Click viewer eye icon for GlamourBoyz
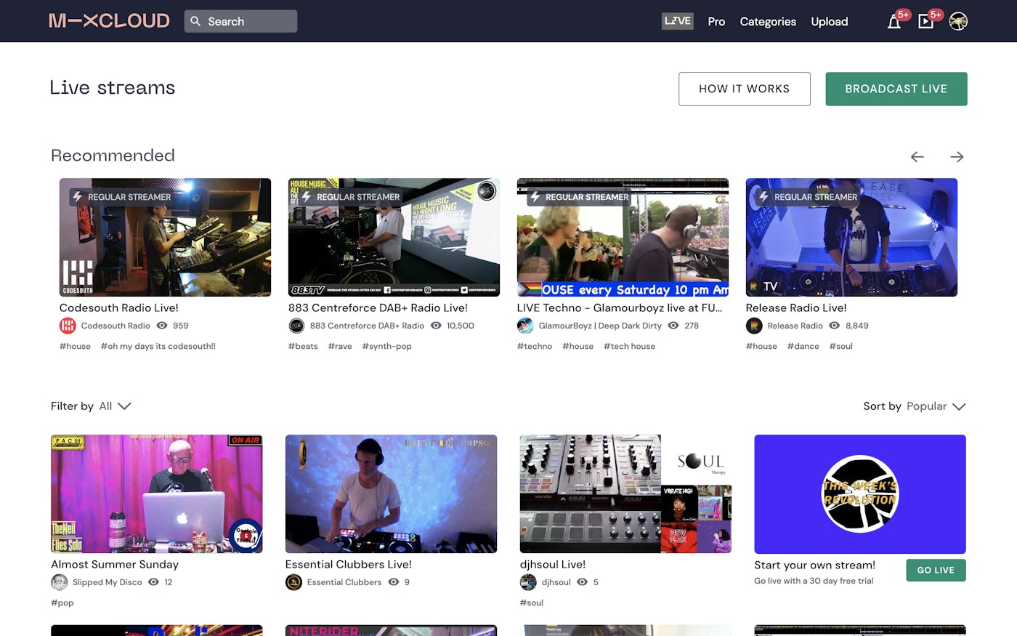The height and width of the screenshot is (636, 1017). tap(673, 326)
